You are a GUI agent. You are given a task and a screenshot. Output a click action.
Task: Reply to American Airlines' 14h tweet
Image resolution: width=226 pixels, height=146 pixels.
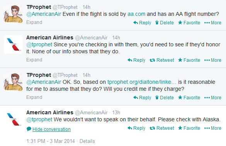coord(136,60)
